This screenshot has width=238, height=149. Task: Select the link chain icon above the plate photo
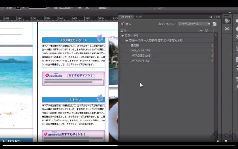tap(112, 97)
